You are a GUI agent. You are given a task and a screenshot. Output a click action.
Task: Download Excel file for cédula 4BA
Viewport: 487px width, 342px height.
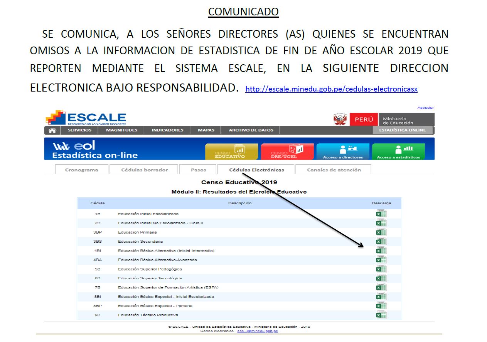click(381, 260)
